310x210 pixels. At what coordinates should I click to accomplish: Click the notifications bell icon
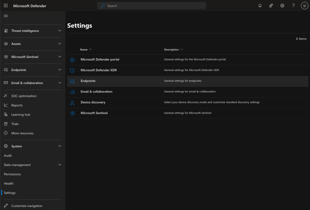(260, 6)
